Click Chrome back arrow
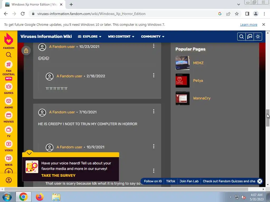The image size is (270, 202). pos(6,14)
